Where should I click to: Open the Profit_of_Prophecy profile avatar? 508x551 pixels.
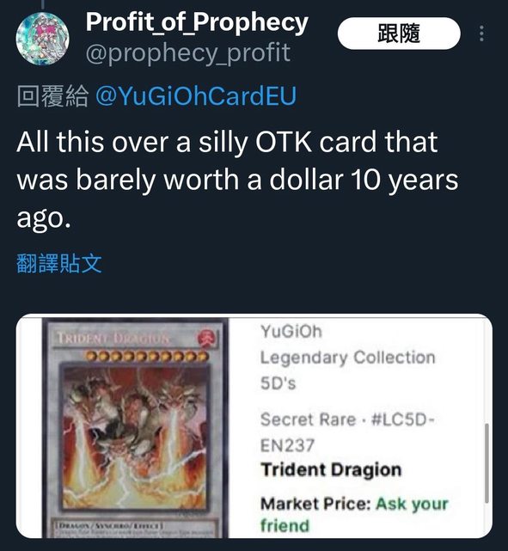point(42,39)
